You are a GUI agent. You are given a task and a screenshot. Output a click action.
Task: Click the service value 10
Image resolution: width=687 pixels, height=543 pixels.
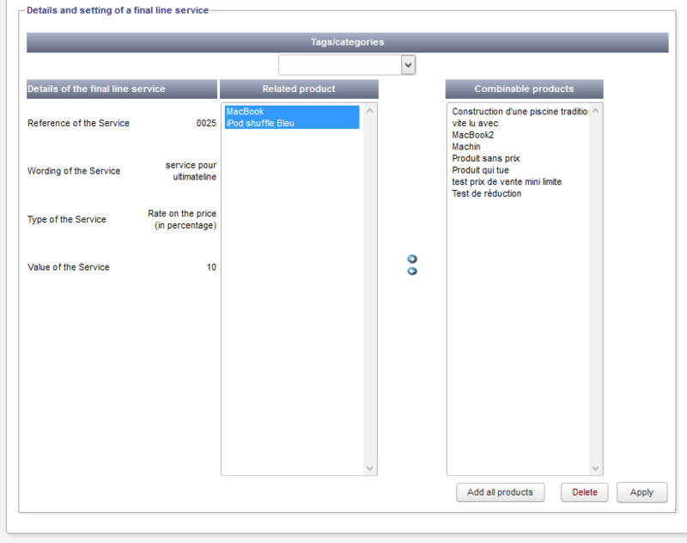pos(211,267)
